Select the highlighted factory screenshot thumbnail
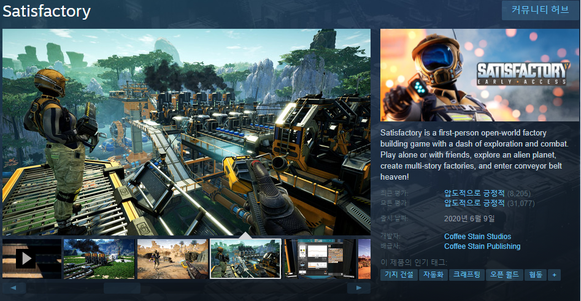 point(245,259)
